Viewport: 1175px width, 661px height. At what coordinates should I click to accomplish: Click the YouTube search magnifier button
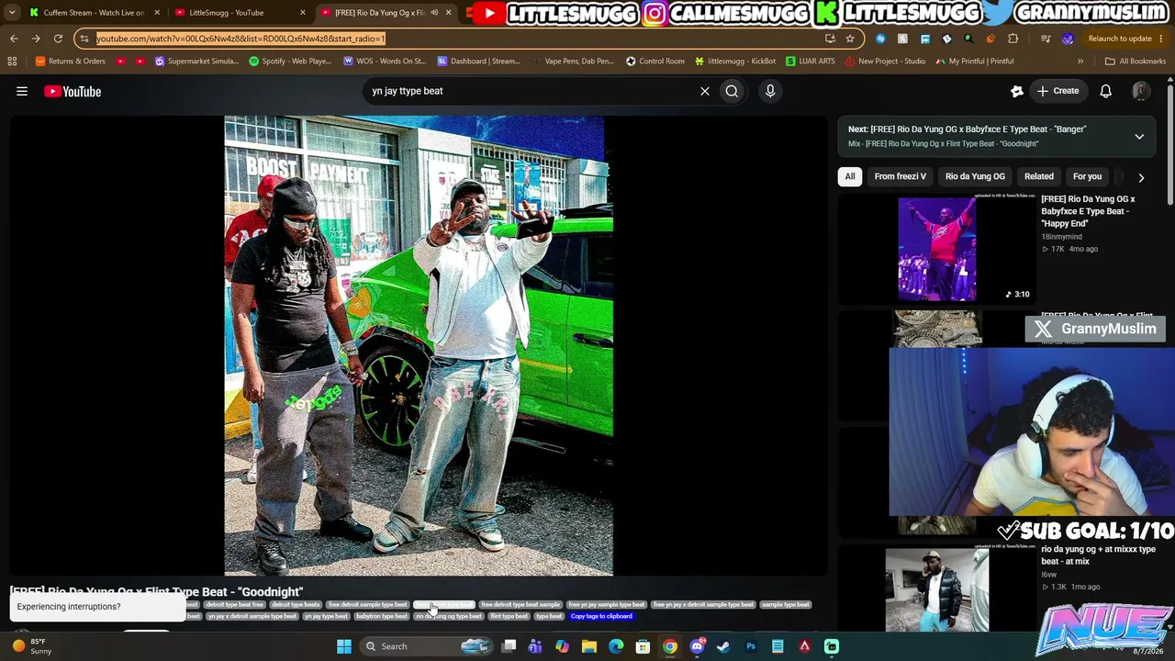[x=732, y=91]
